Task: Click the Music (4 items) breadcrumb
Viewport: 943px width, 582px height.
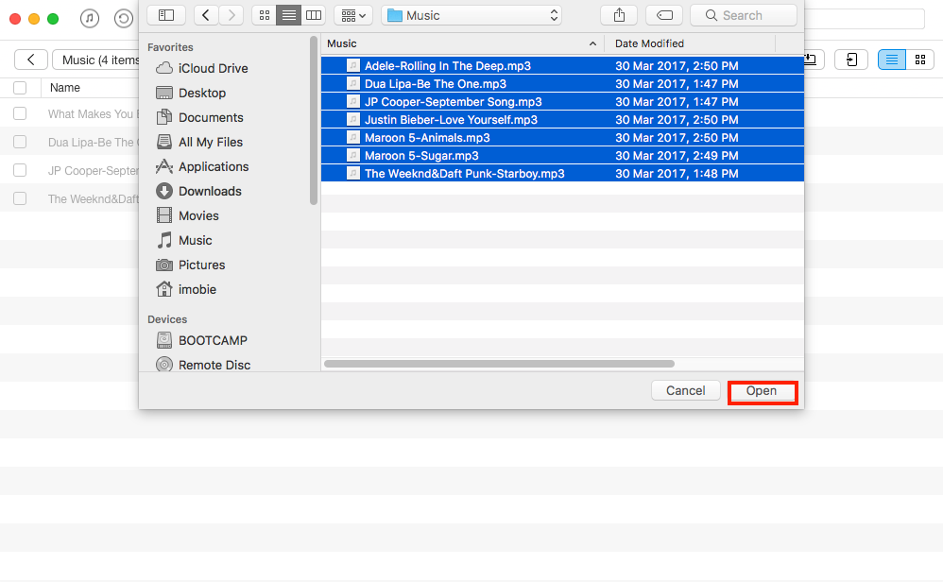Action: click(96, 60)
